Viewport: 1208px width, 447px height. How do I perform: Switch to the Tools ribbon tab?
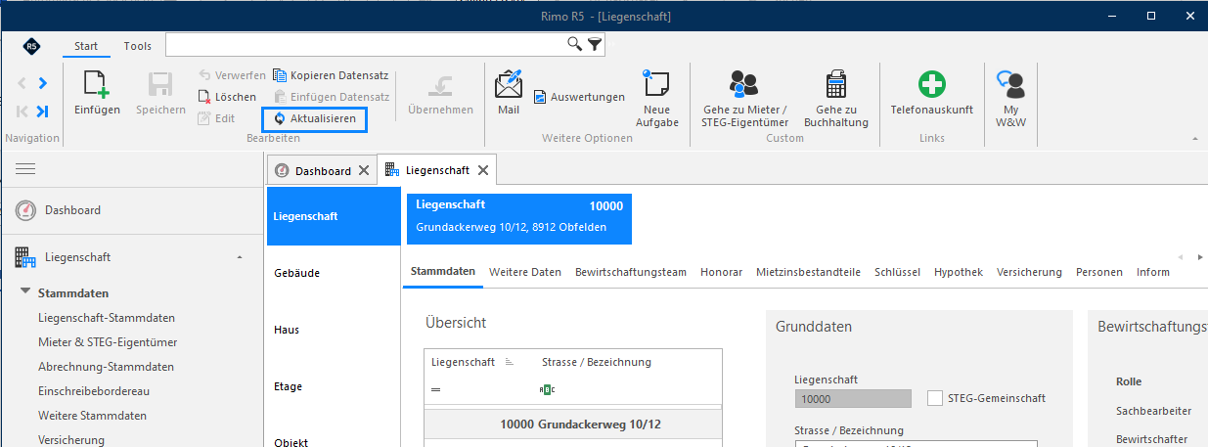click(x=138, y=46)
